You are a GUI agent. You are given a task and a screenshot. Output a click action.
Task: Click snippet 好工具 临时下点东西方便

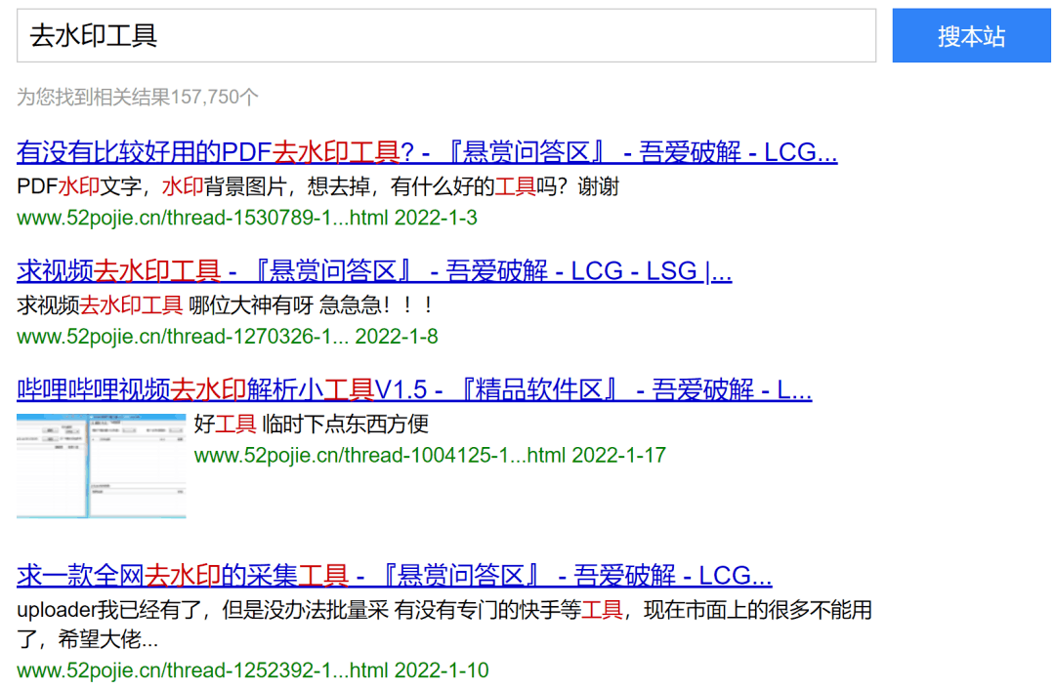point(312,424)
